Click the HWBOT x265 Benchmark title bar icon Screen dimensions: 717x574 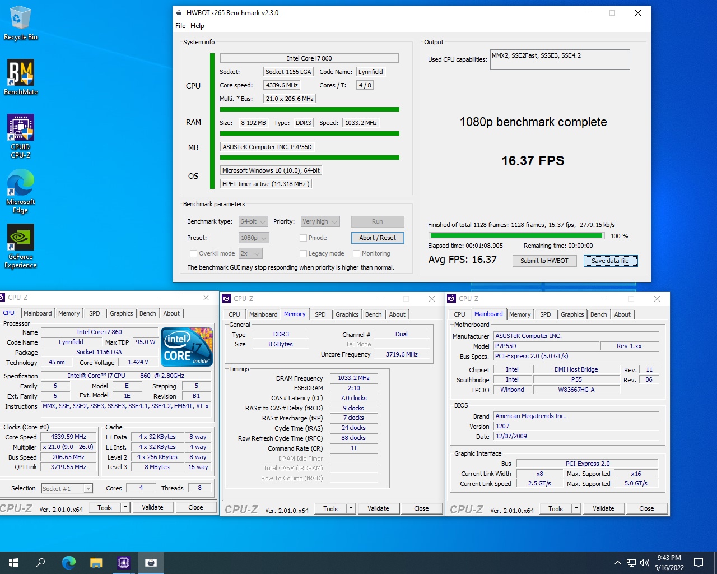coord(179,13)
